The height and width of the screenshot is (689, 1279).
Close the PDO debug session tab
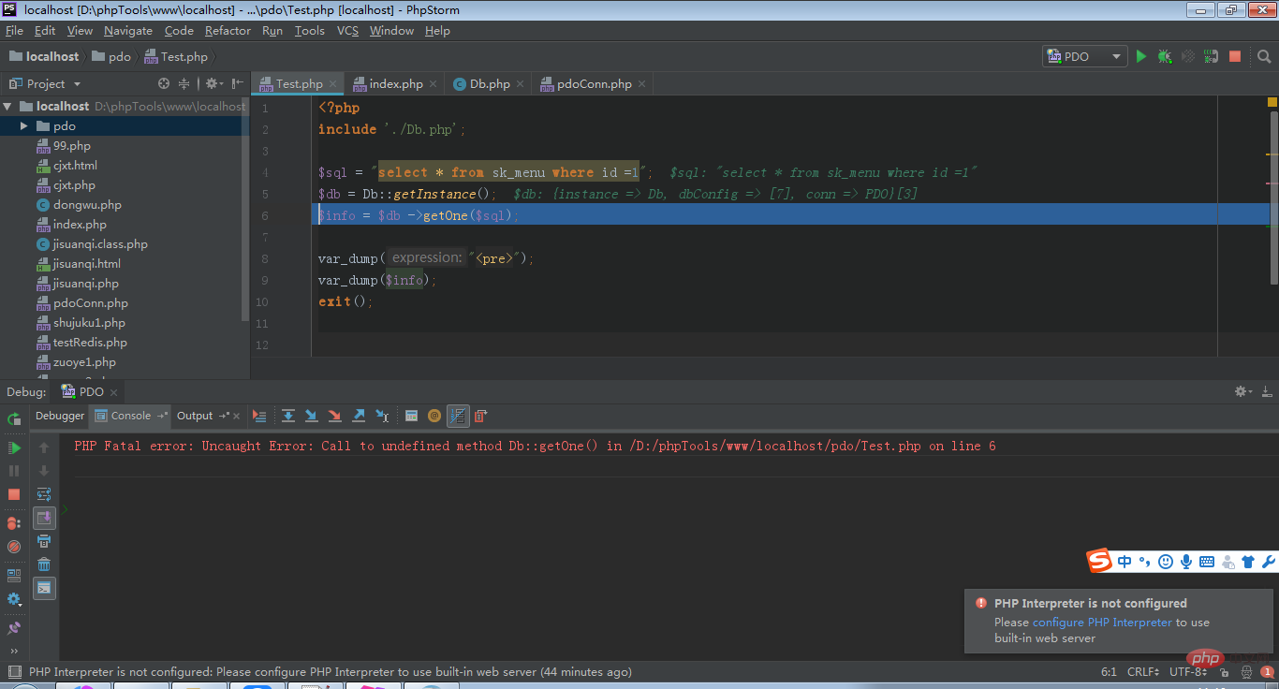[x=113, y=392]
